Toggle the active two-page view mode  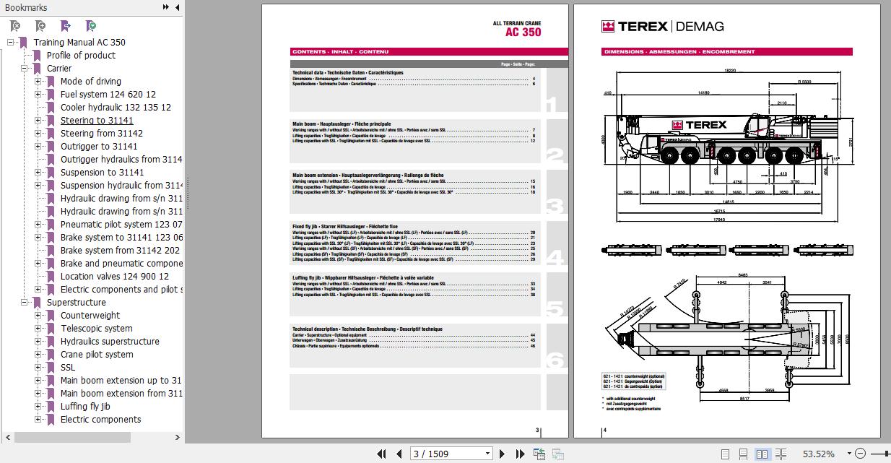pos(763,454)
